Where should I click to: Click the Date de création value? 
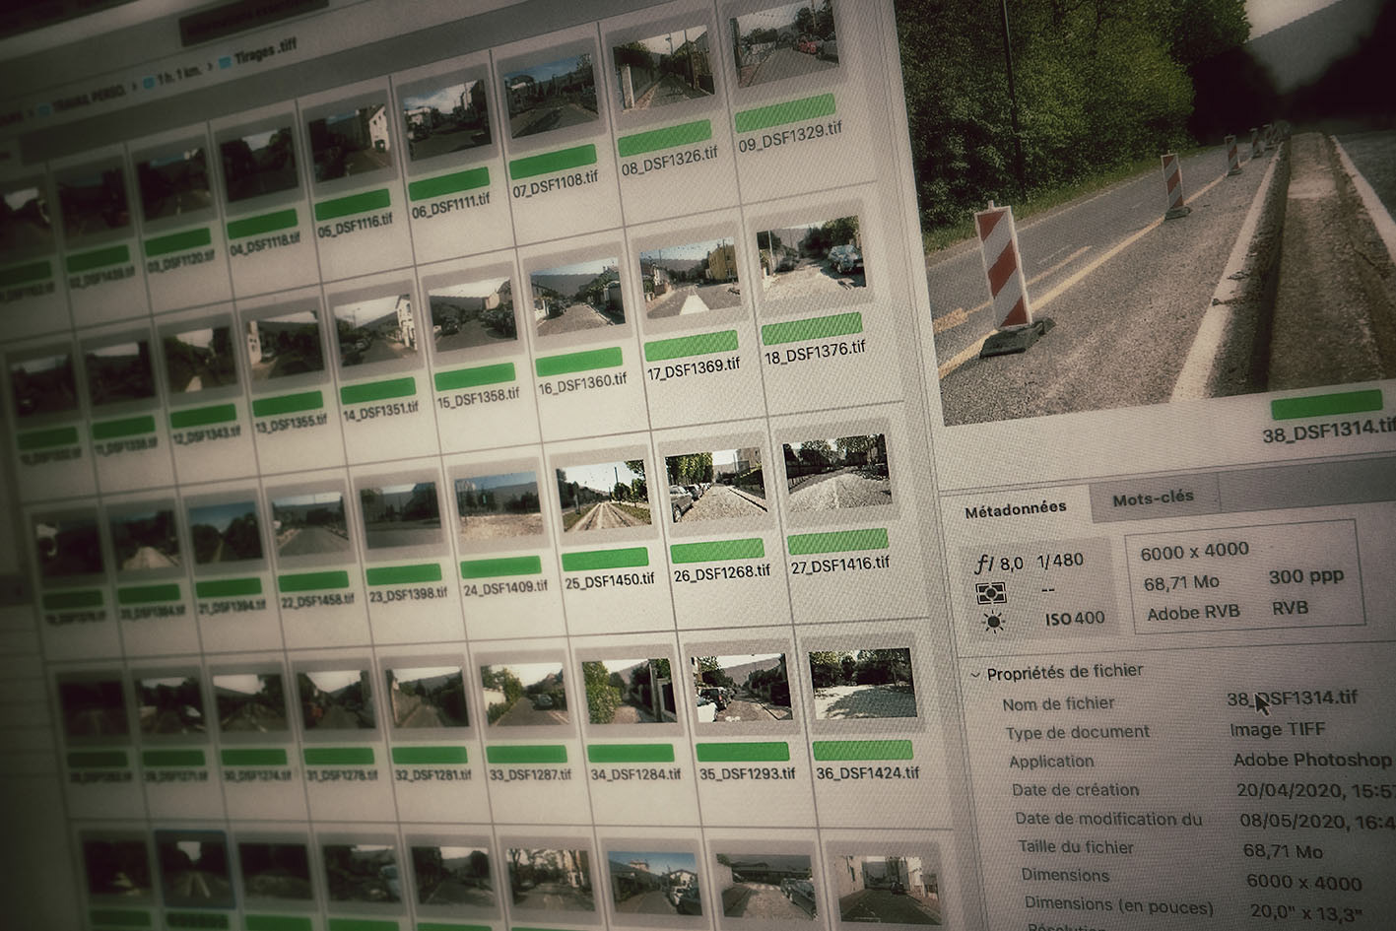1316,791
